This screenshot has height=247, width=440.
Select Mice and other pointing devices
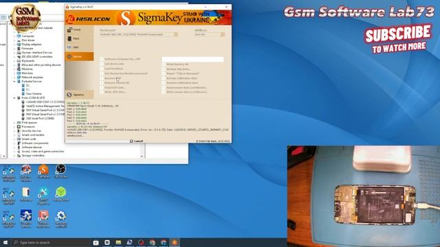pyautogui.click(x=41, y=65)
